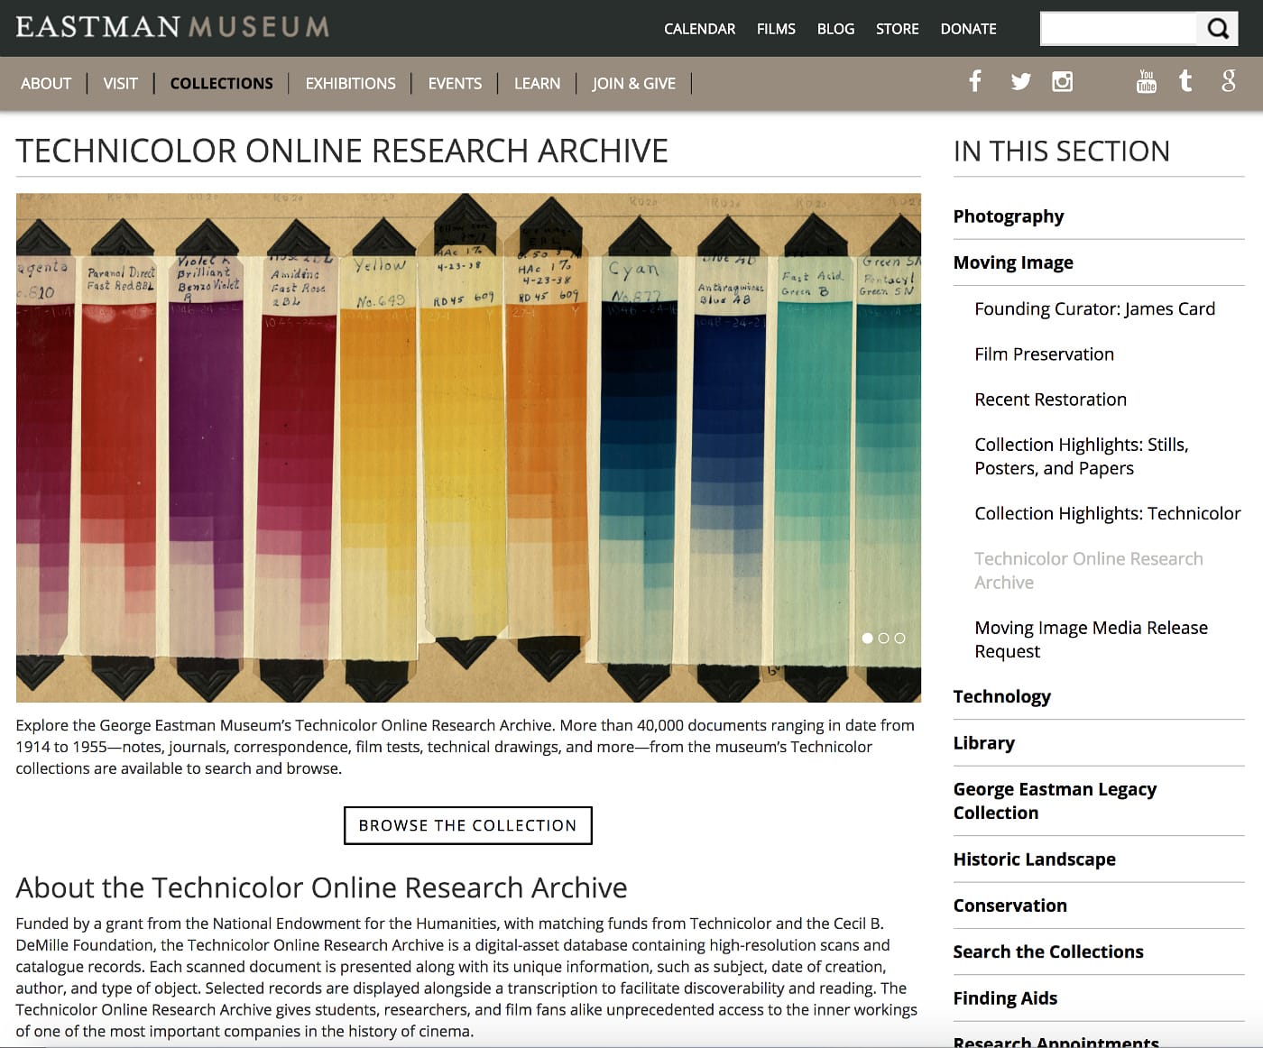Select the third carousel dot indicator

tap(899, 639)
